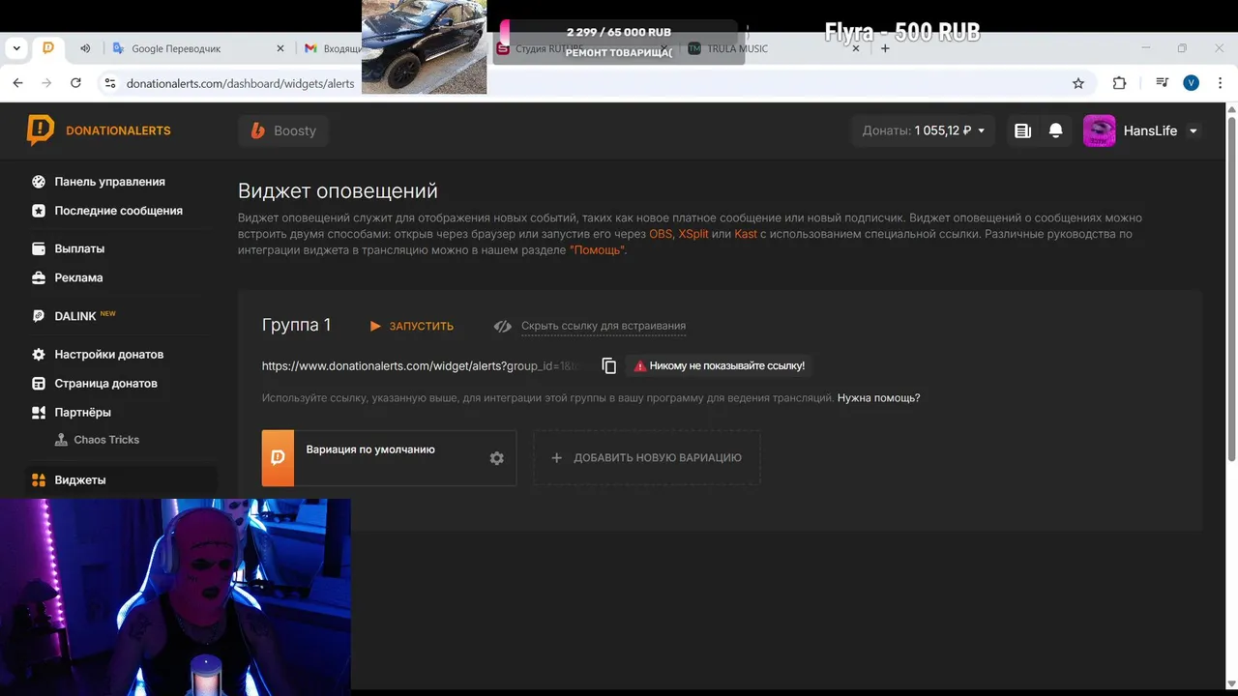Bookmark this page with star icon
This screenshot has height=696, width=1238.
[1078, 83]
